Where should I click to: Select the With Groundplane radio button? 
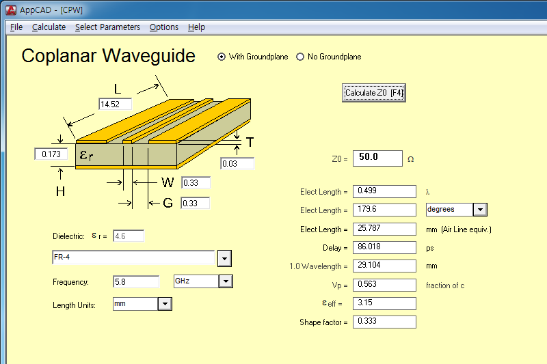pos(222,57)
